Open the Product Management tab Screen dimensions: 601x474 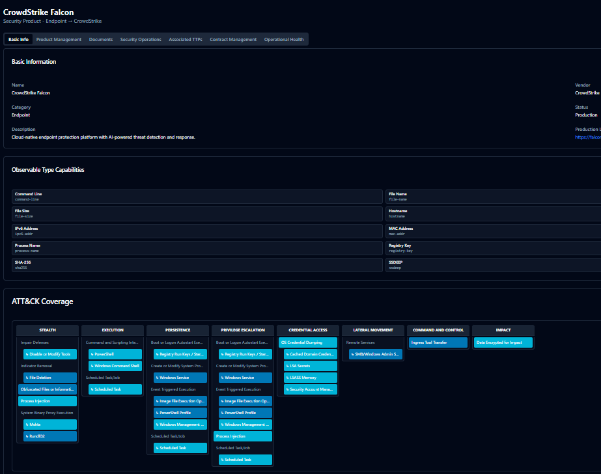[59, 40]
